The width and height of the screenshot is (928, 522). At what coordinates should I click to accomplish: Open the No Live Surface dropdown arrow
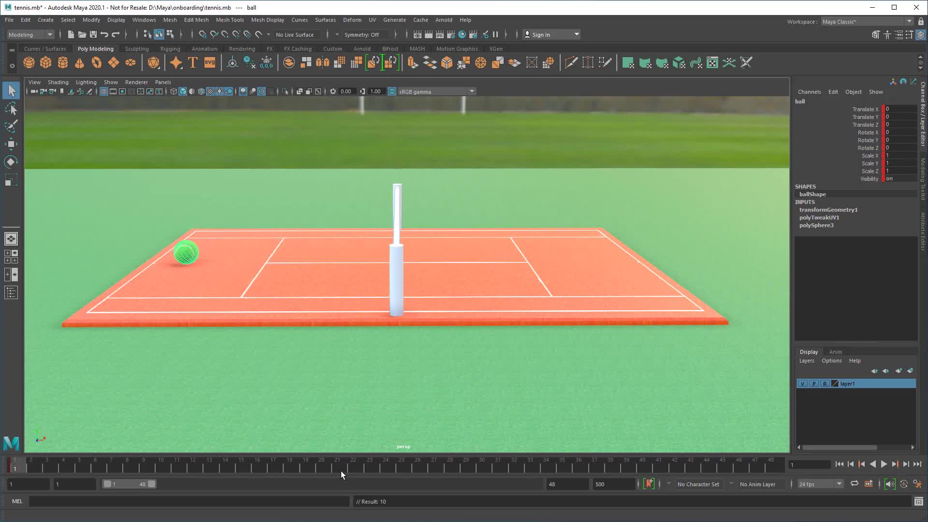tap(269, 34)
